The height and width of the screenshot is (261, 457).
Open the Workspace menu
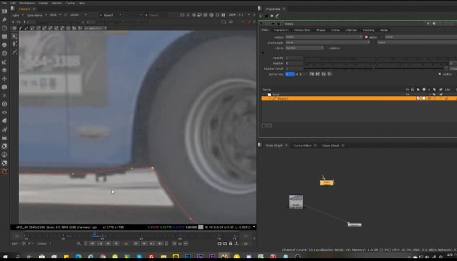26,3
